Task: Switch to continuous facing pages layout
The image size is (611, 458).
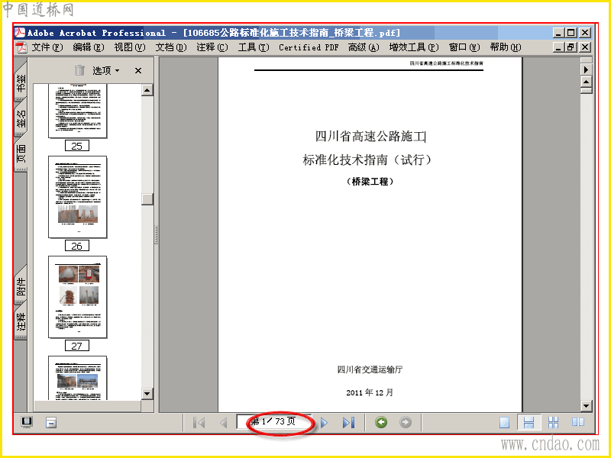Action: click(553, 423)
